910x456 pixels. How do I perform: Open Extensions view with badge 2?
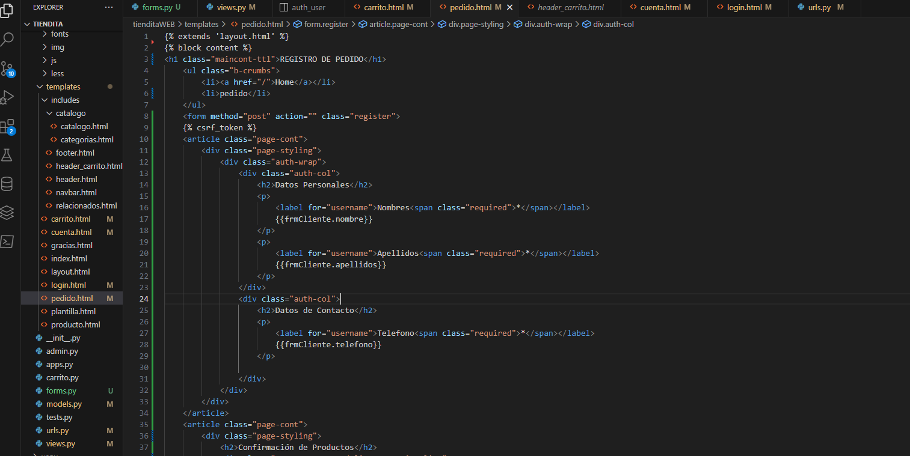pyautogui.click(x=7, y=126)
